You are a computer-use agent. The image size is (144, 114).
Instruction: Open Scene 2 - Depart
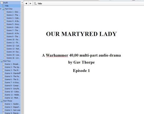(13, 107)
